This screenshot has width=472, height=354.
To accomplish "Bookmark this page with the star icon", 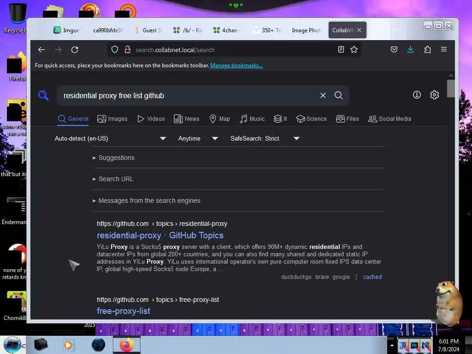I will click(354, 49).
